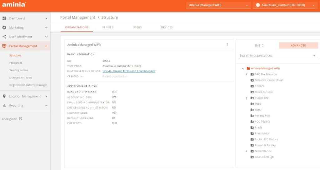Select the Advanced view toggle
Screen dimensions: 320x170
[x=298, y=46]
